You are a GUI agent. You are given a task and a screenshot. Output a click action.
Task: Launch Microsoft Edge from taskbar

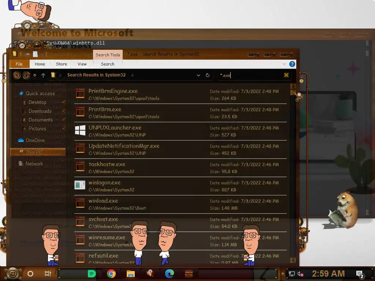[169, 274]
